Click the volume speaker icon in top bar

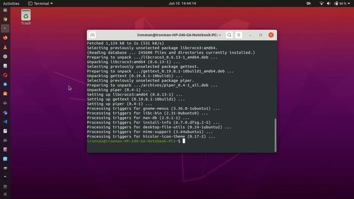[329, 3]
